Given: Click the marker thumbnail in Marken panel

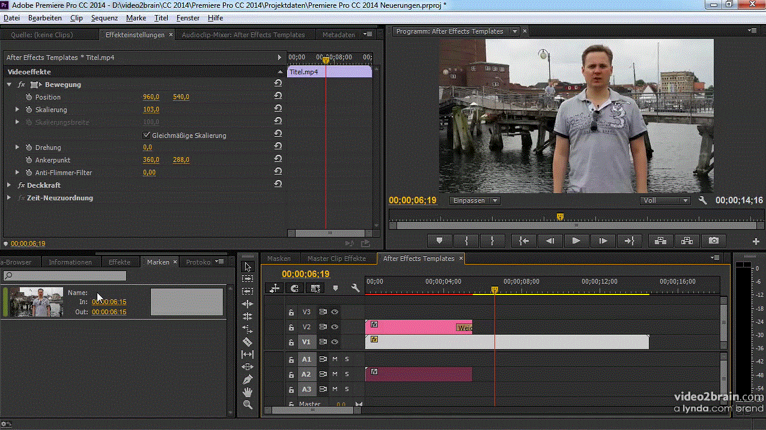Looking at the screenshot, I should click(37, 302).
